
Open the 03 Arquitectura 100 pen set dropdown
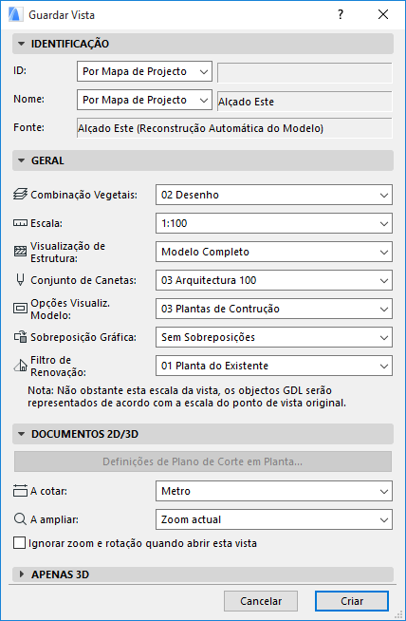274,280
